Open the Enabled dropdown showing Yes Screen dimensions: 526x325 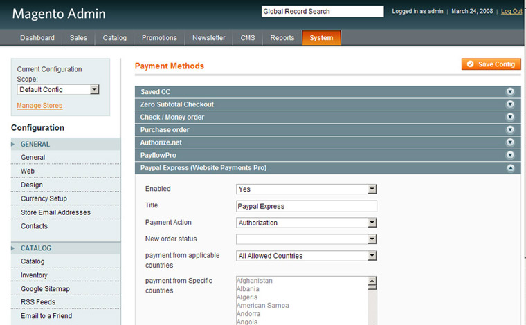(x=307, y=189)
